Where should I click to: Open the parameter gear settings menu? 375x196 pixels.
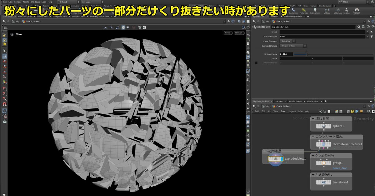click(x=358, y=27)
